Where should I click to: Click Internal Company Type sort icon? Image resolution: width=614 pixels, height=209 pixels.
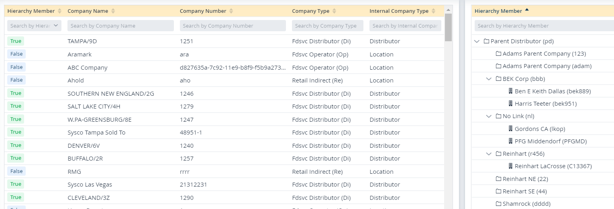coord(434,11)
